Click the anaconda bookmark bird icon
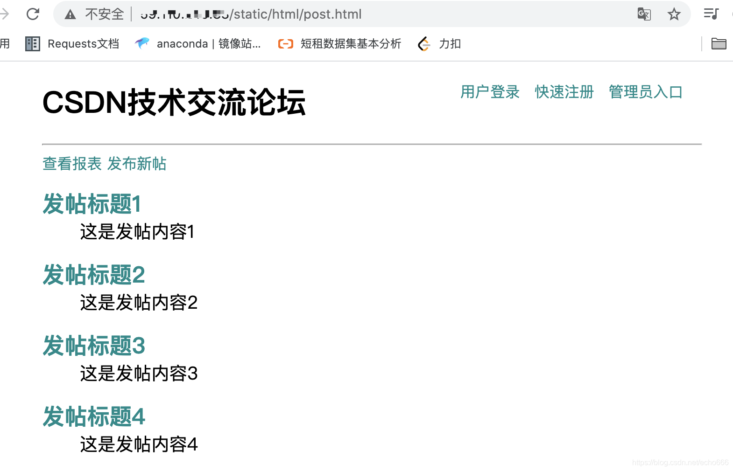The height and width of the screenshot is (471, 733). 142,43
